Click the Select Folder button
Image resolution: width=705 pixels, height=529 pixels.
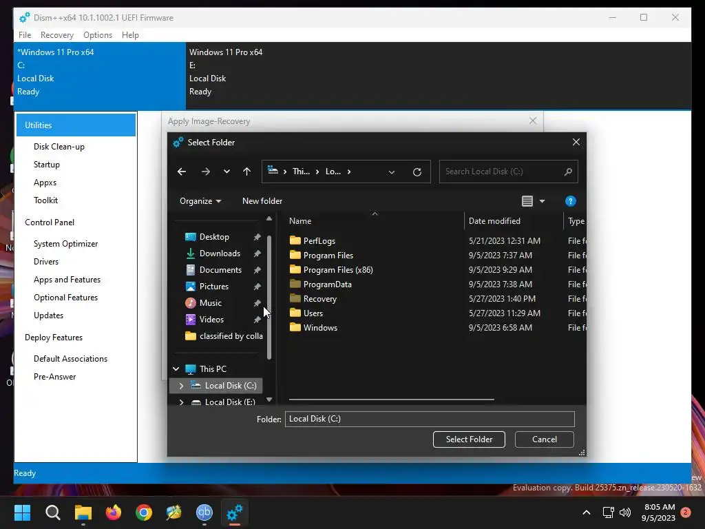point(469,439)
